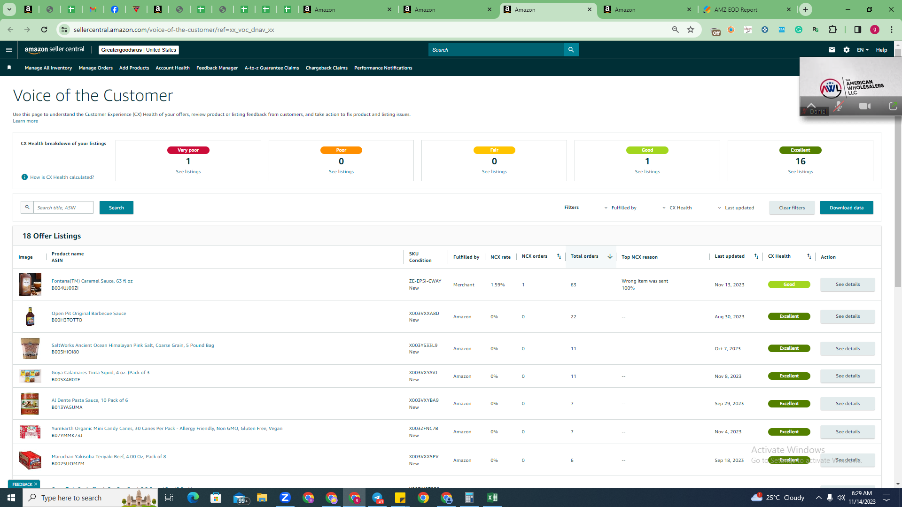Open the Last updated filter dropdown
The image size is (902, 507).
[x=736, y=207]
